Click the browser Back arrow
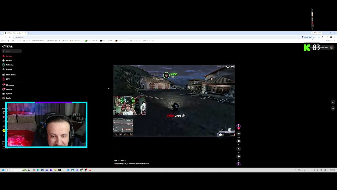 click(x=2, y=37)
